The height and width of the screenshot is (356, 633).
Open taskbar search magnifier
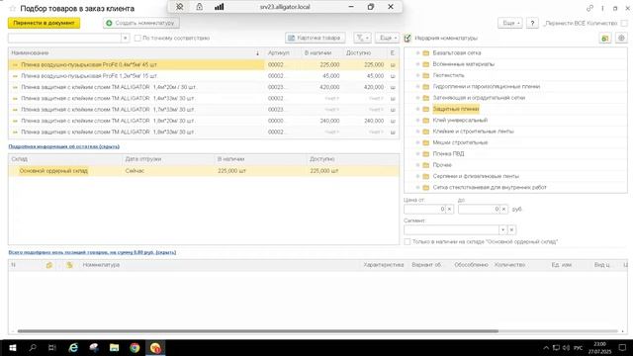point(33,348)
